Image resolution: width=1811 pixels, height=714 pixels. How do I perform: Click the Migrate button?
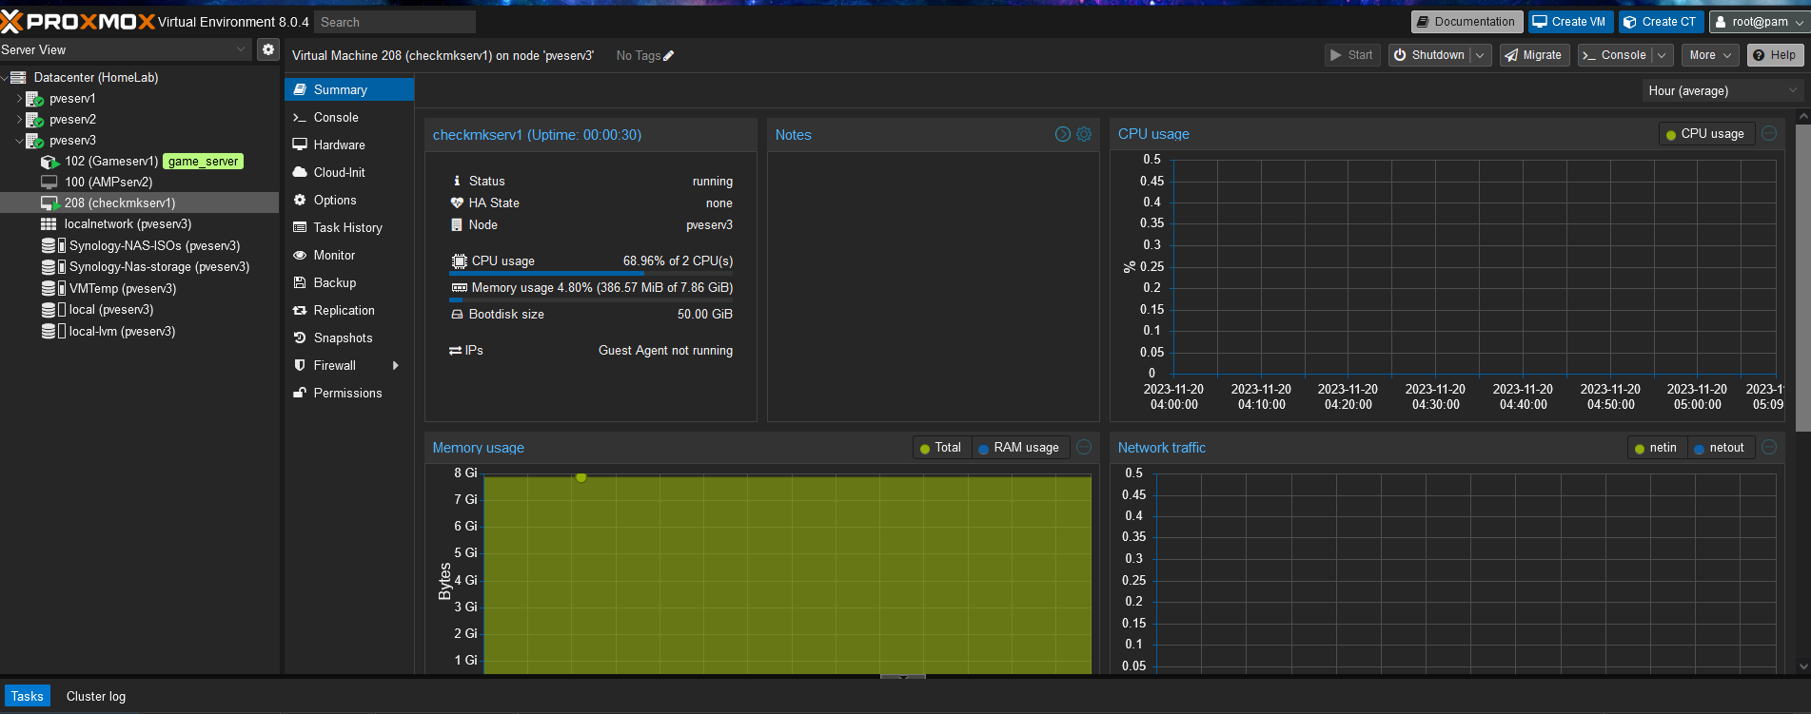click(1534, 55)
